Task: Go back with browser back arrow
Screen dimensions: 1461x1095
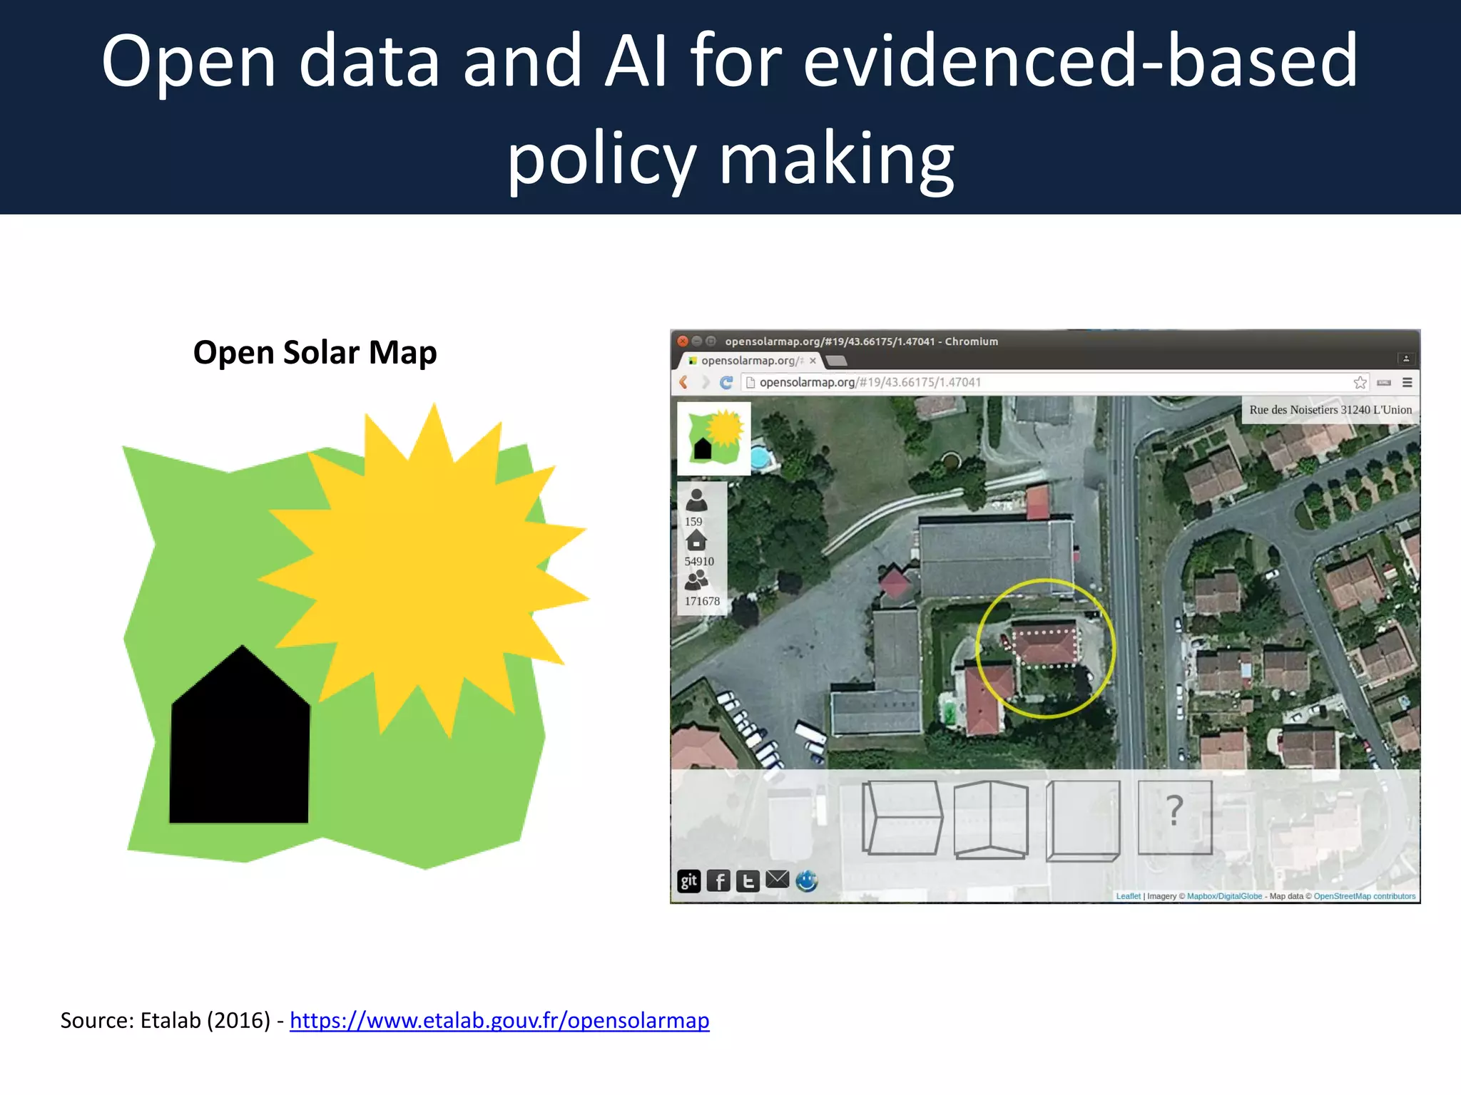Action: click(x=683, y=383)
